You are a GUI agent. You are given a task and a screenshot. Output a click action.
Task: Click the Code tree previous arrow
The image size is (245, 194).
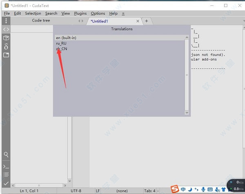click(79, 21)
